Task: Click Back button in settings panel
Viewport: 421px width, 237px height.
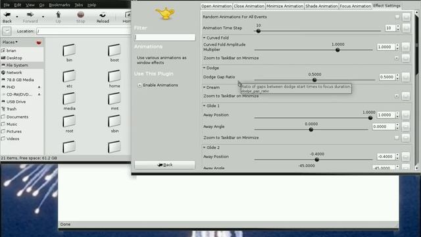Action: pos(165,165)
